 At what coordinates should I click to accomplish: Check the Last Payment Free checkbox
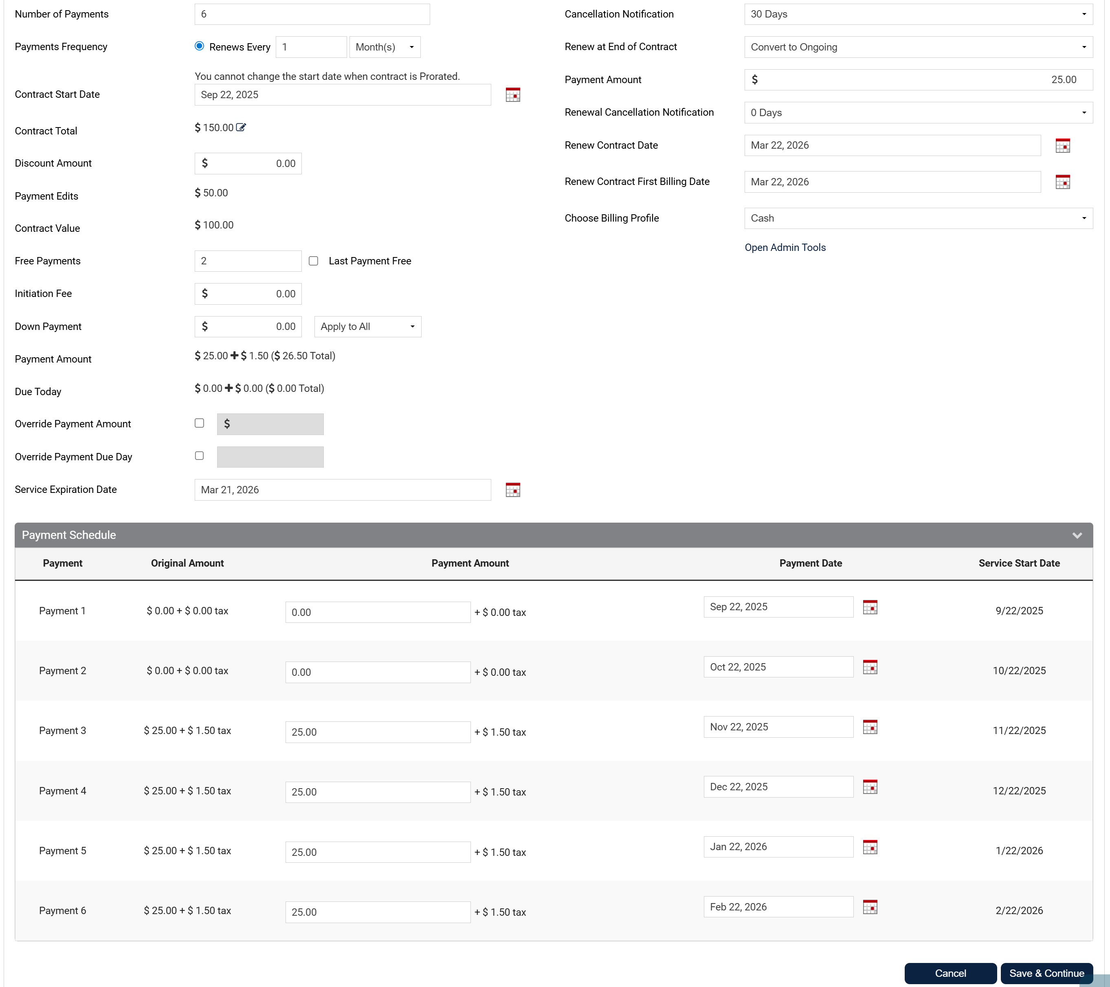(x=313, y=261)
